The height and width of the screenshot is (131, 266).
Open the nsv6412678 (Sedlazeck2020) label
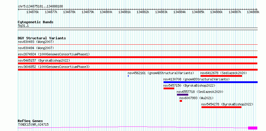pyautogui.click(x=224, y=73)
